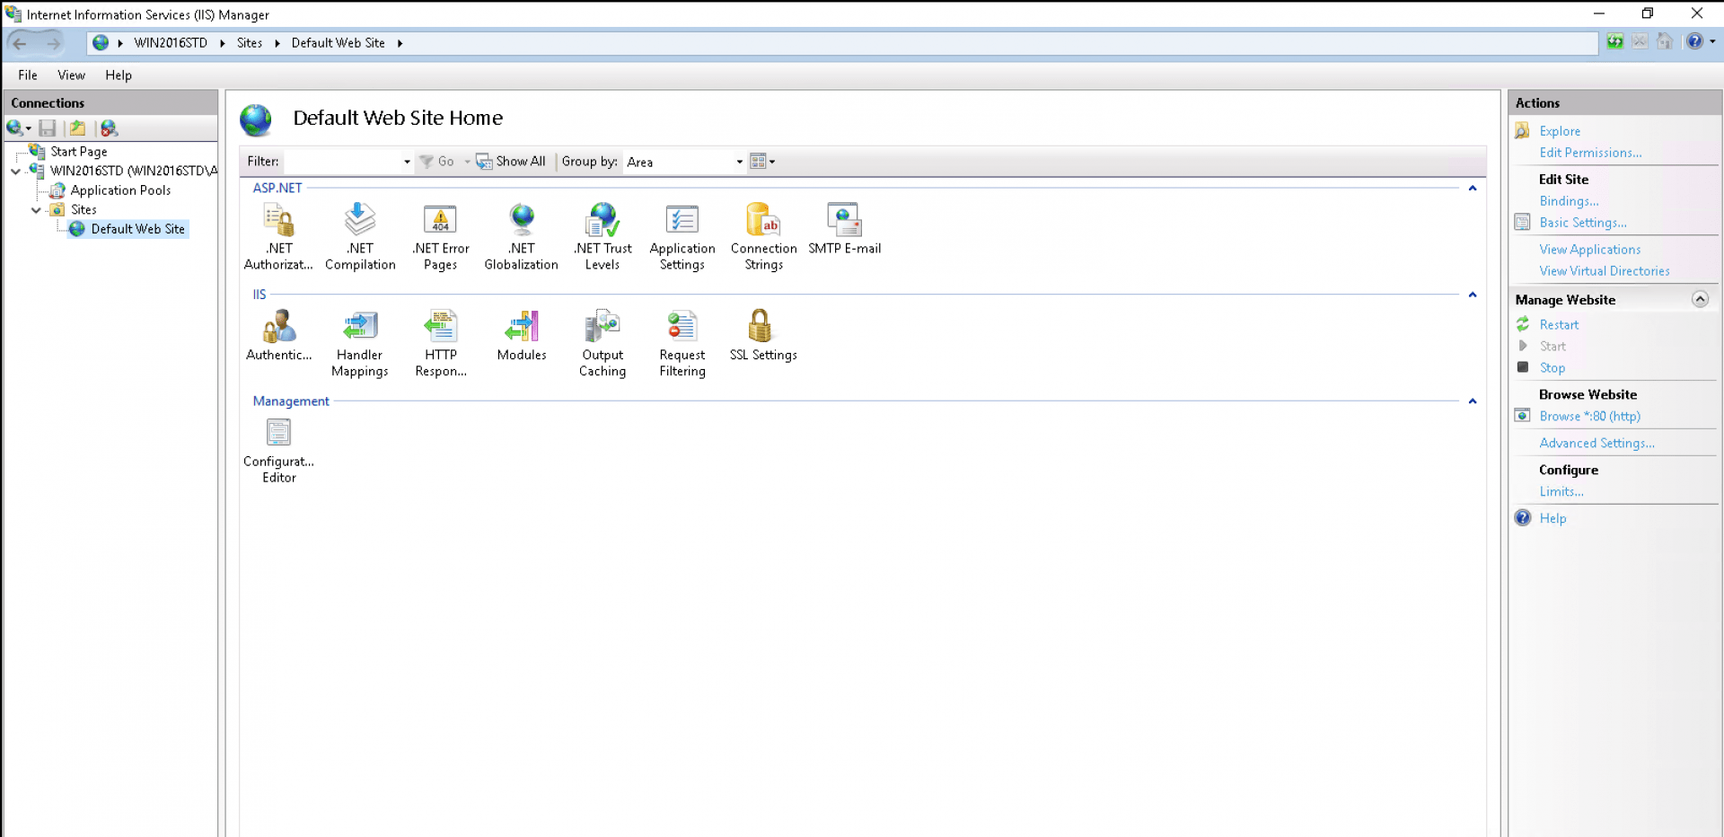The height and width of the screenshot is (837, 1724).
Task: Open .NET Trust Levels feature
Action: [x=603, y=237]
